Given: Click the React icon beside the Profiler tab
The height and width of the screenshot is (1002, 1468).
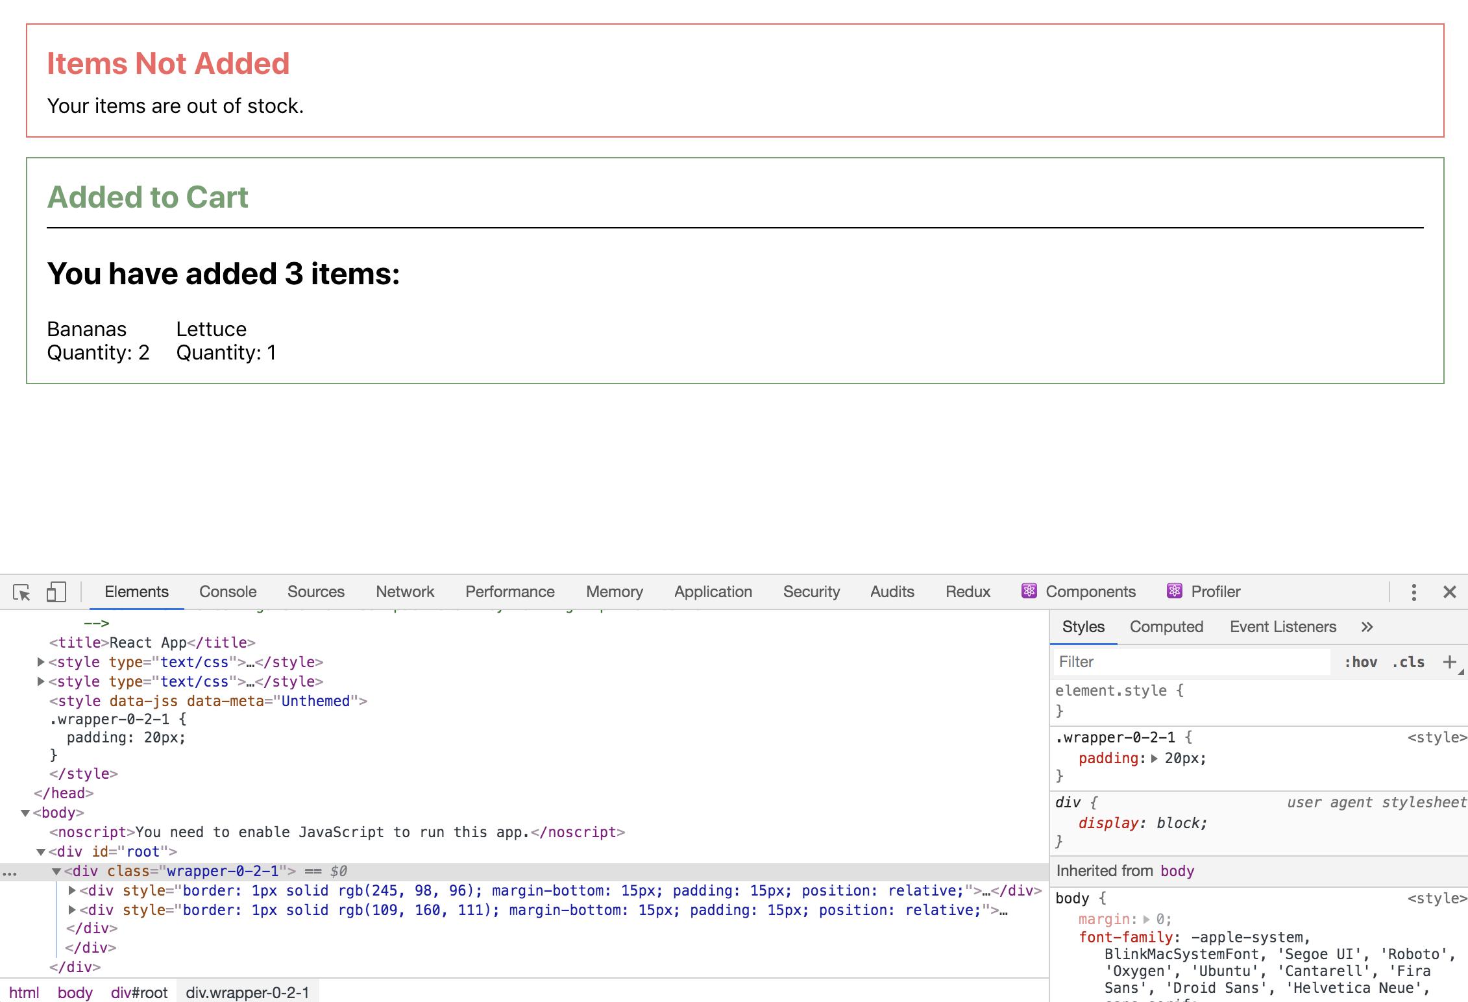Looking at the screenshot, I should (x=1175, y=591).
